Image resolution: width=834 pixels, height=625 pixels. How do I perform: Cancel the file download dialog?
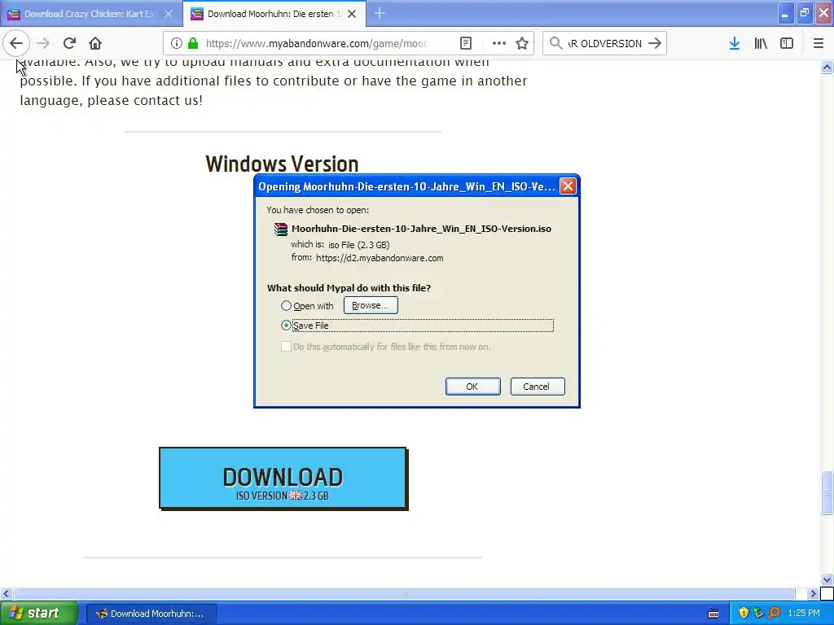[538, 387]
